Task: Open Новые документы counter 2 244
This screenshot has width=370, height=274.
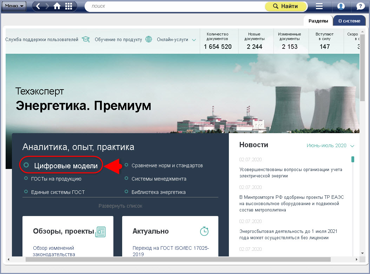Action: point(255,41)
